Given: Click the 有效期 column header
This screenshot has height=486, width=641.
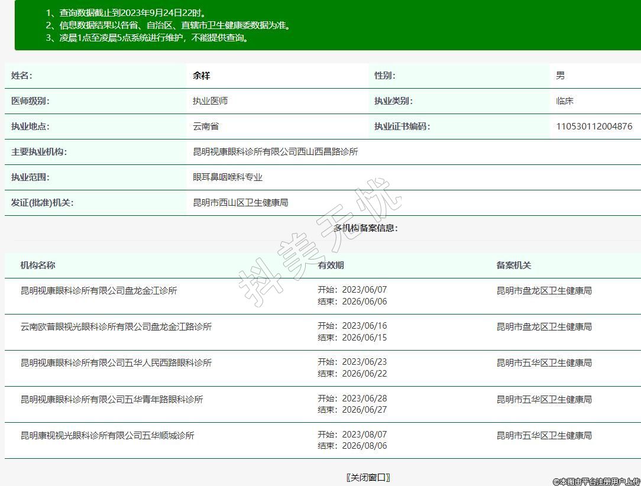Looking at the screenshot, I should [x=331, y=265].
